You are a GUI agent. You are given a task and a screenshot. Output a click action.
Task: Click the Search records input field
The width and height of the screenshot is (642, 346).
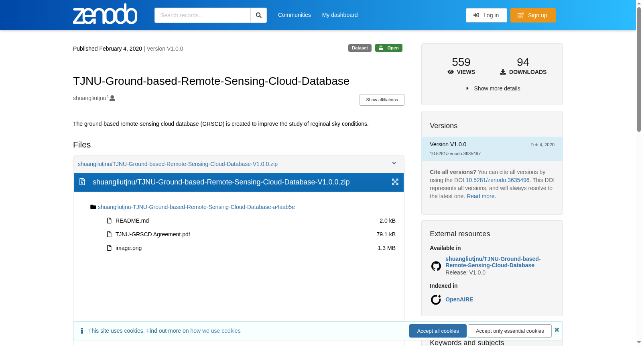tap(202, 15)
